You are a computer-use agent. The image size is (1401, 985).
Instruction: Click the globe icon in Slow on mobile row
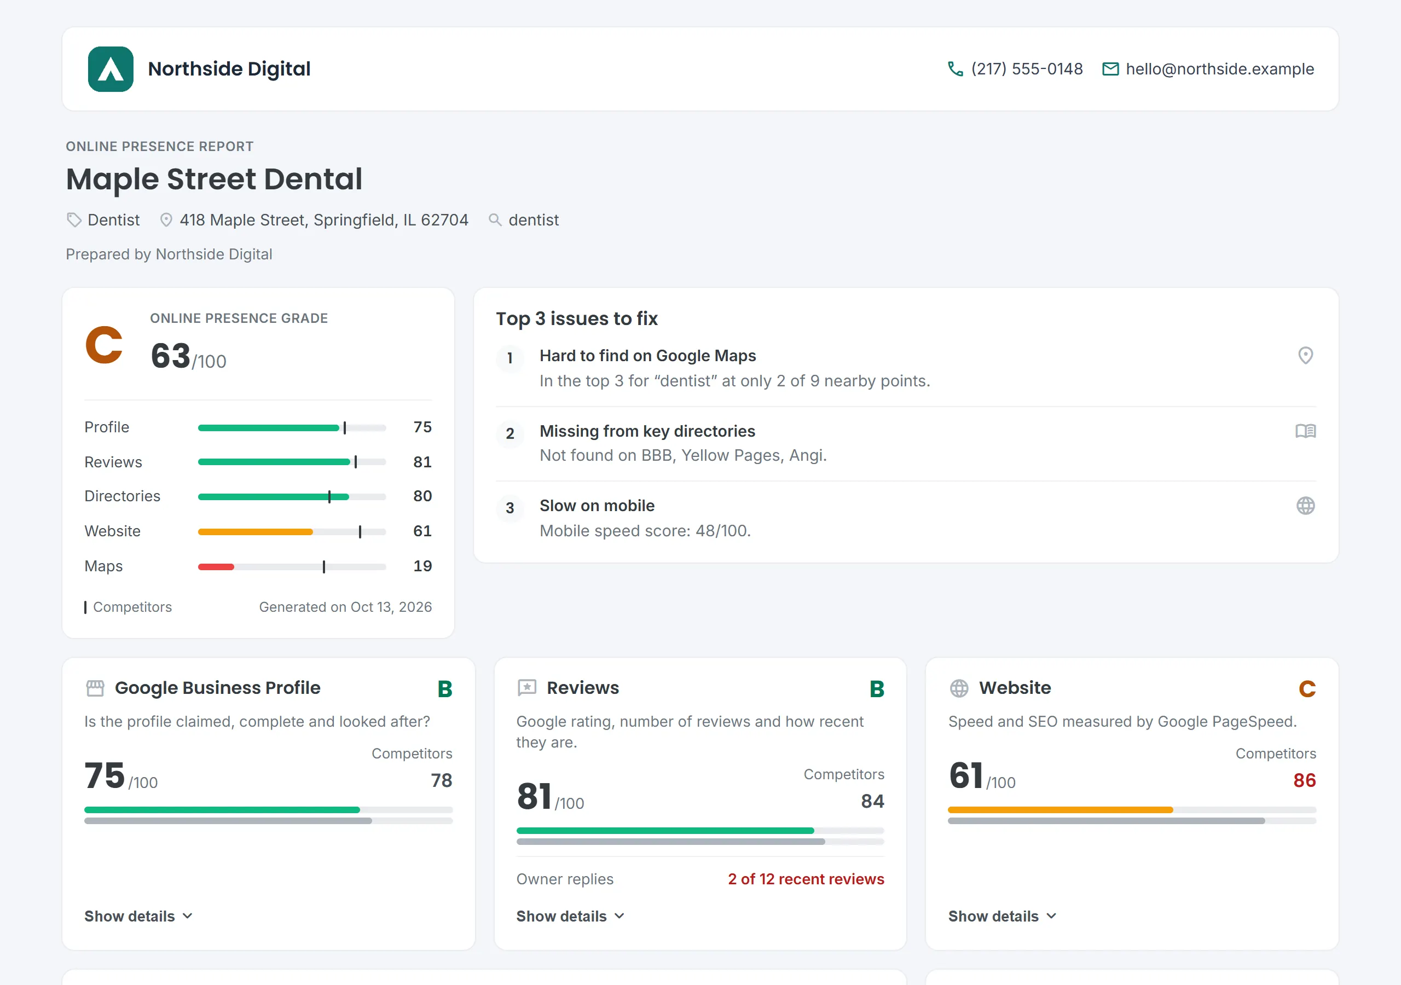1305,506
